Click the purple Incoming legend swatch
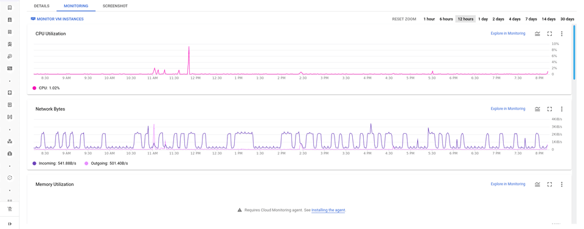Viewport: 584px width, 229px height. point(35,163)
